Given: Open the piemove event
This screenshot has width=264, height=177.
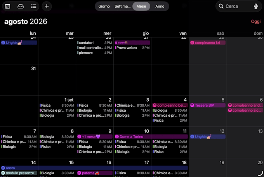Looking at the screenshot, I should tap(95, 53).
